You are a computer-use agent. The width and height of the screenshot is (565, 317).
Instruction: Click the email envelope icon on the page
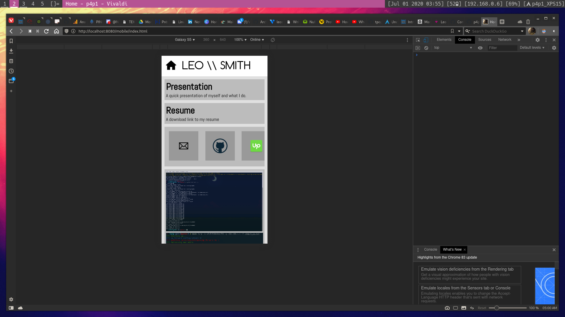coord(183,146)
